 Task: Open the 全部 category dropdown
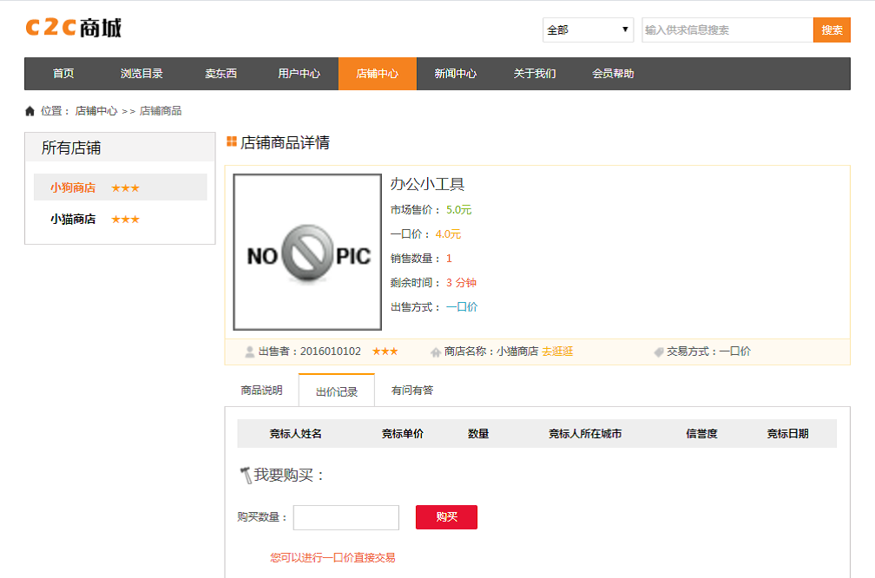pos(588,30)
